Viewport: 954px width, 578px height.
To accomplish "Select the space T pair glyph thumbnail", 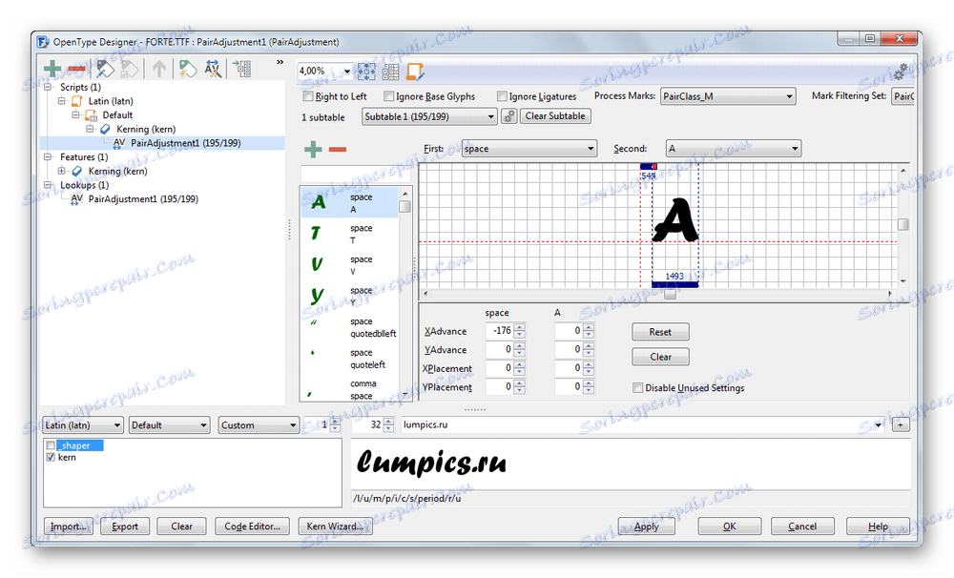I will tap(315, 233).
